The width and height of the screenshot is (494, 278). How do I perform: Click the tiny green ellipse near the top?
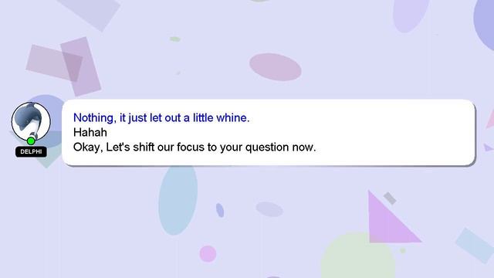pyautogui.click(x=175, y=39)
